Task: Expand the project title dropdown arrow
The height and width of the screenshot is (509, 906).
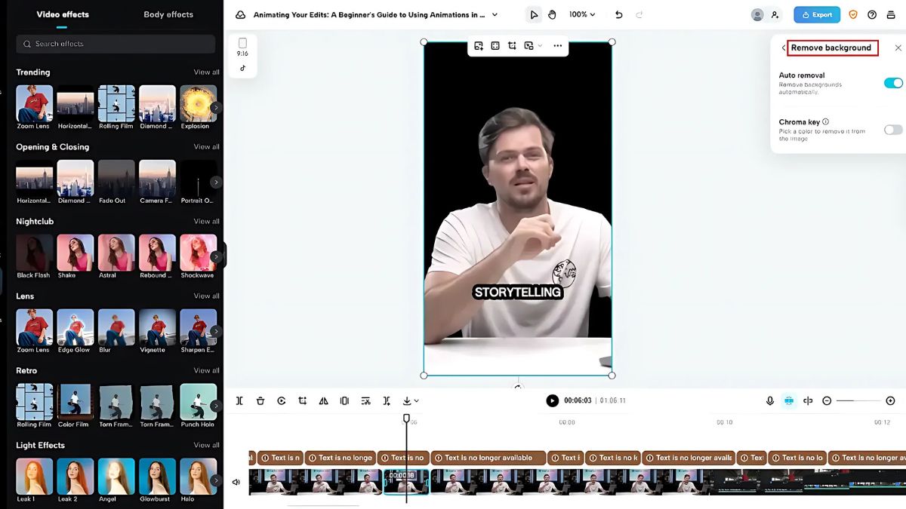Action: pyautogui.click(x=495, y=14)
